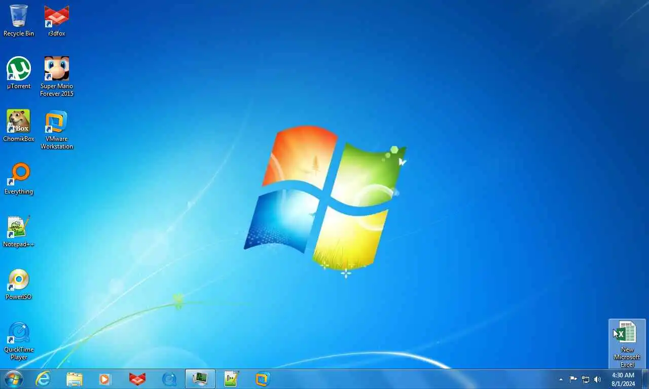Viewport: 649px width, 389px height.
Task: Launch Internet Explorer from the taskbar
Action: click(x=43, y=379)
